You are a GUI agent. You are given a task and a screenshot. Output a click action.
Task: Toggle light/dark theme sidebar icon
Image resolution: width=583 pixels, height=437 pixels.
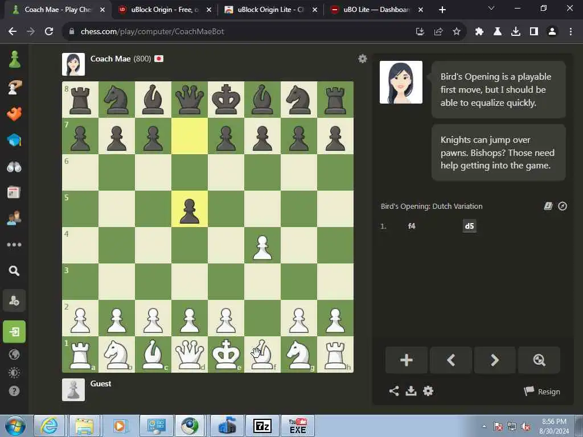pyautogui.click(x=14, y=373)
